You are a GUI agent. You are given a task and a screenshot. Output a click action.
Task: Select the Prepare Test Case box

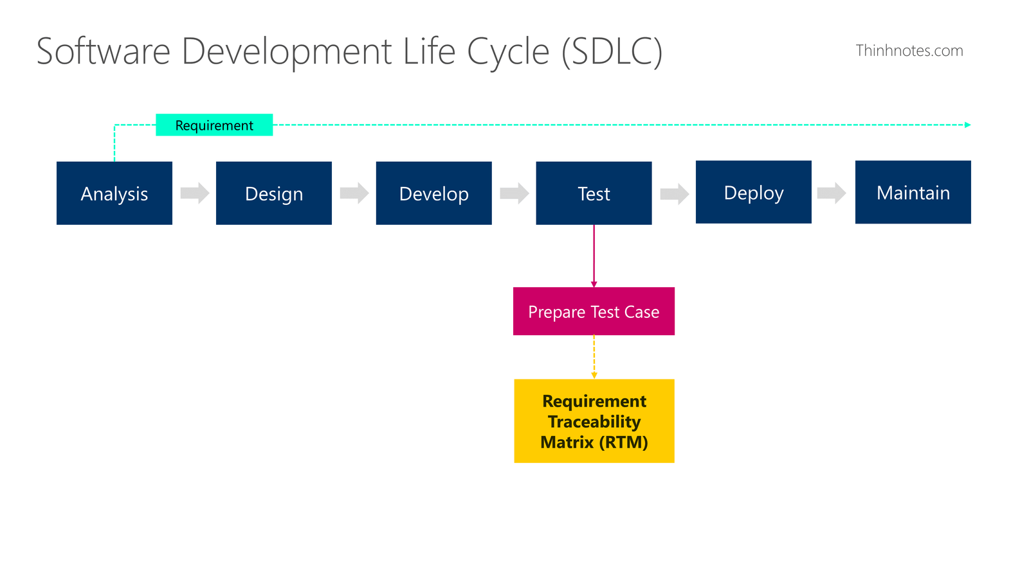(x=594, y=311)
